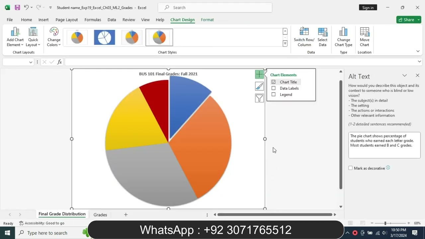Switch to the Grades sheet tab
The height and width of the screenshot is (239, 425).
tap(100, 215)
